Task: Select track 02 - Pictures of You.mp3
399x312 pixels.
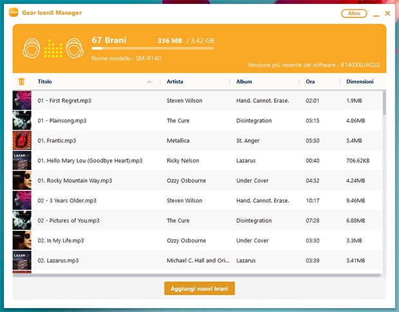Action: [68, 221]
